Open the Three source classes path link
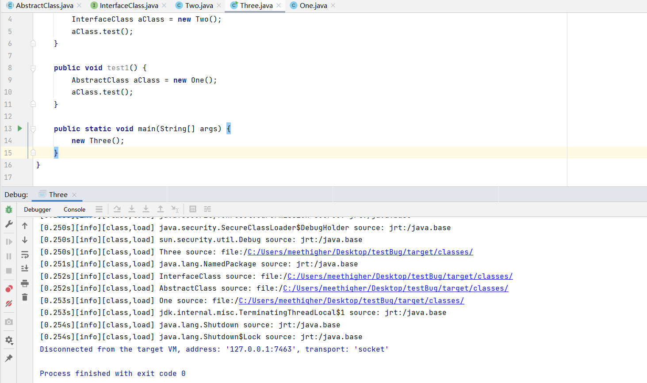Image resolution: width=647 pixels, height=383 pixels. (x=360, y=252)
